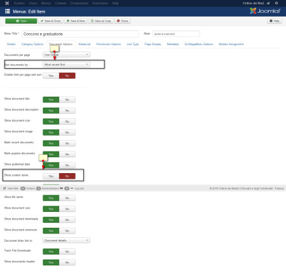Open the Sort documents by dropdown
Viewport: 286px width, 280px height.
66,64
